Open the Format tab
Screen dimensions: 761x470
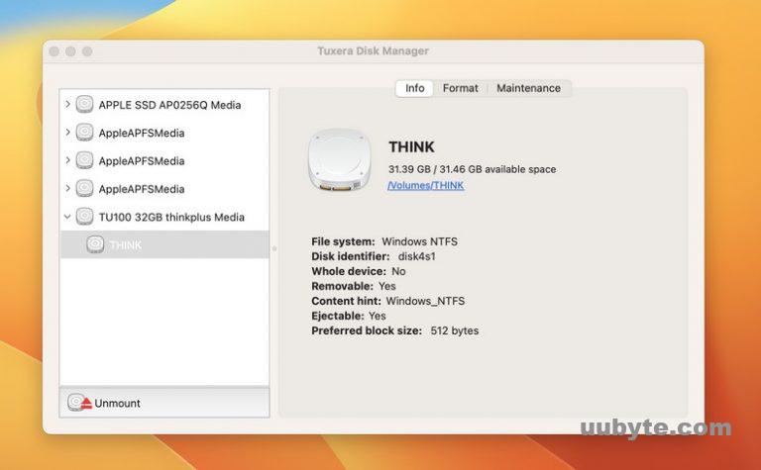(x=460, y=88)
